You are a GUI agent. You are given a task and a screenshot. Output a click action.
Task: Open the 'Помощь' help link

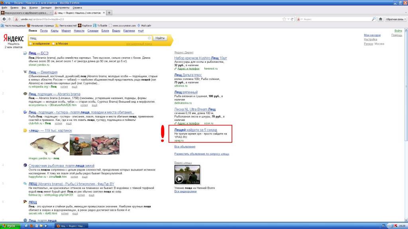[396, 35]
